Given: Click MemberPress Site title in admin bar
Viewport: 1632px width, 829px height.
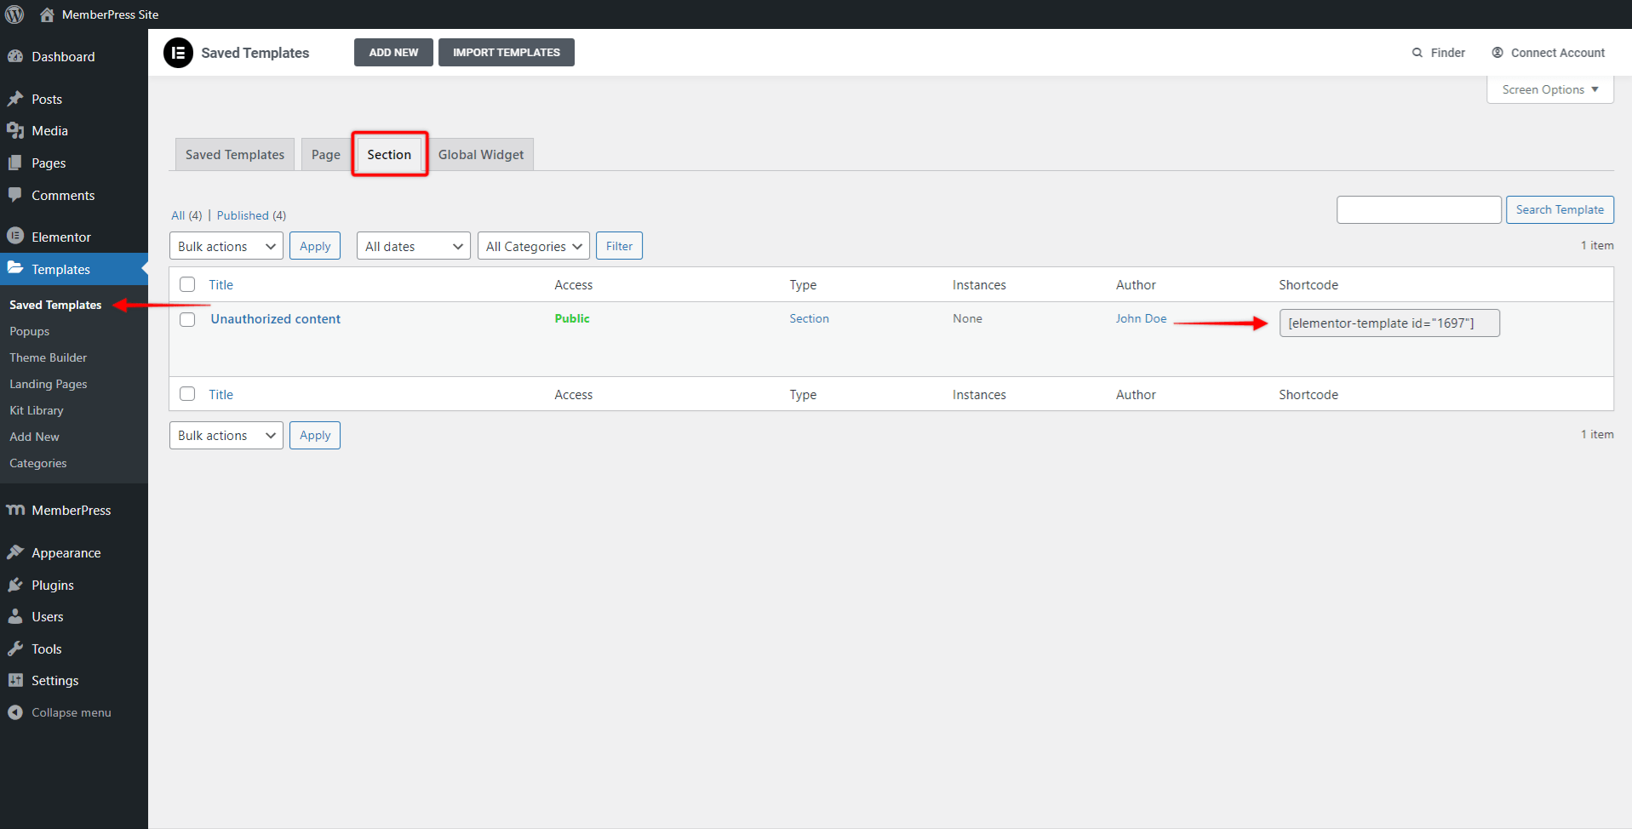Looking at the screenshot, I should [x=110, y=14].
